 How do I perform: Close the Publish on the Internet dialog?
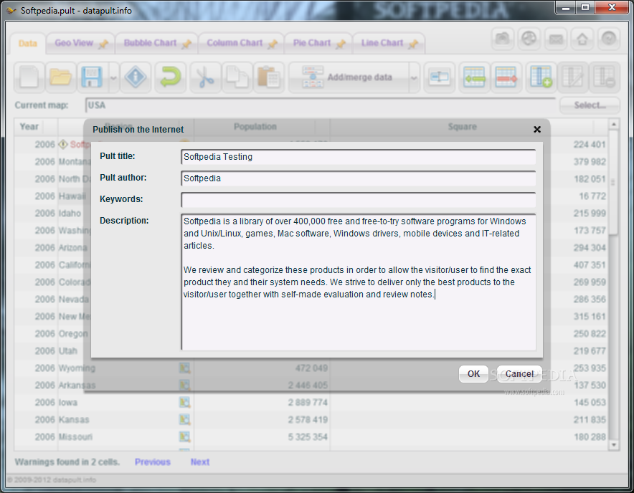tap(537, 129)
